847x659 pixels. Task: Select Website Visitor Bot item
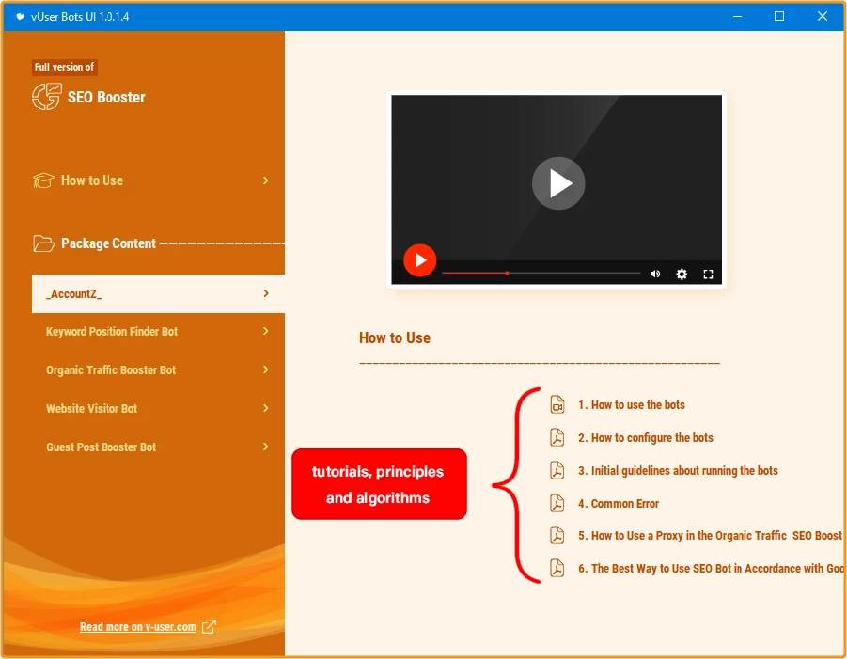point(158,408)
